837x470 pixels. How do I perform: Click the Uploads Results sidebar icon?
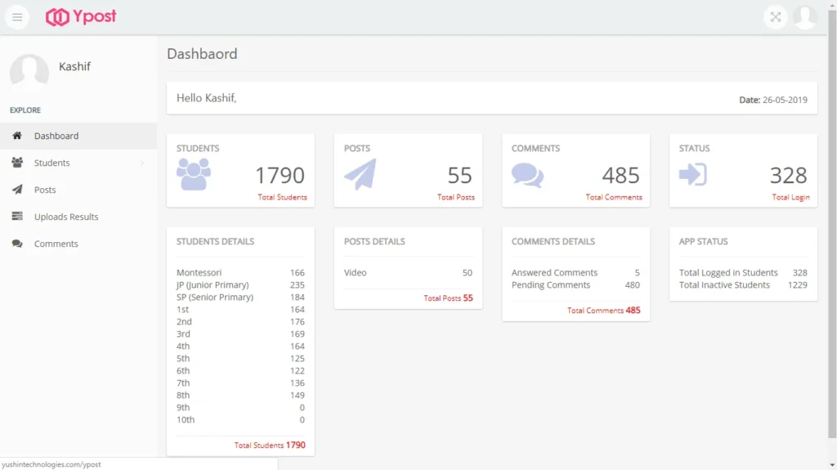coord(17,217)
